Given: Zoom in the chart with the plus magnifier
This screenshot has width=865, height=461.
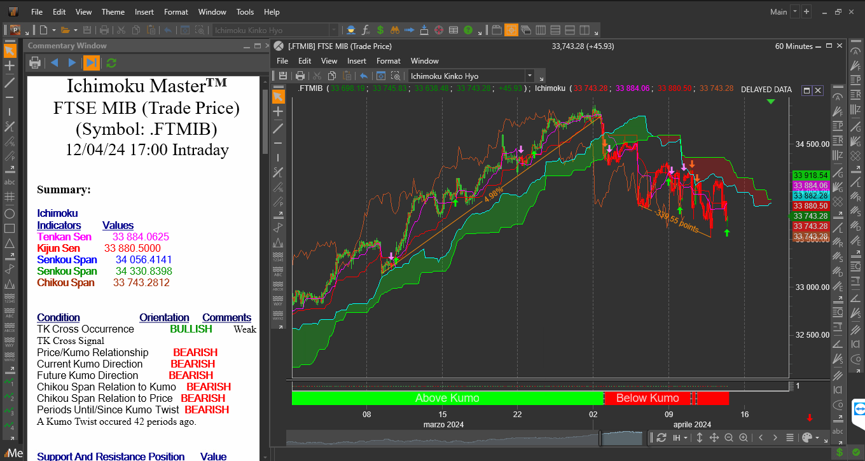Looking at the screenshot, I should pos(744,437).
